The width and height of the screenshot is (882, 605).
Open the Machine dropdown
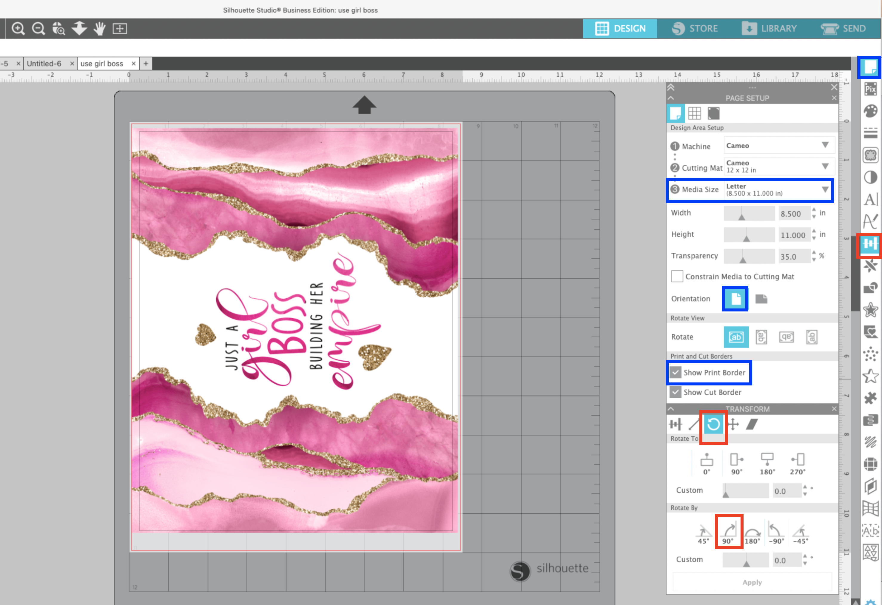779,145
